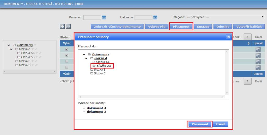The width and height of the screenshot is (267, 135).
Task: Click sort arrows icon left of Upravit header
Action: 248,43
